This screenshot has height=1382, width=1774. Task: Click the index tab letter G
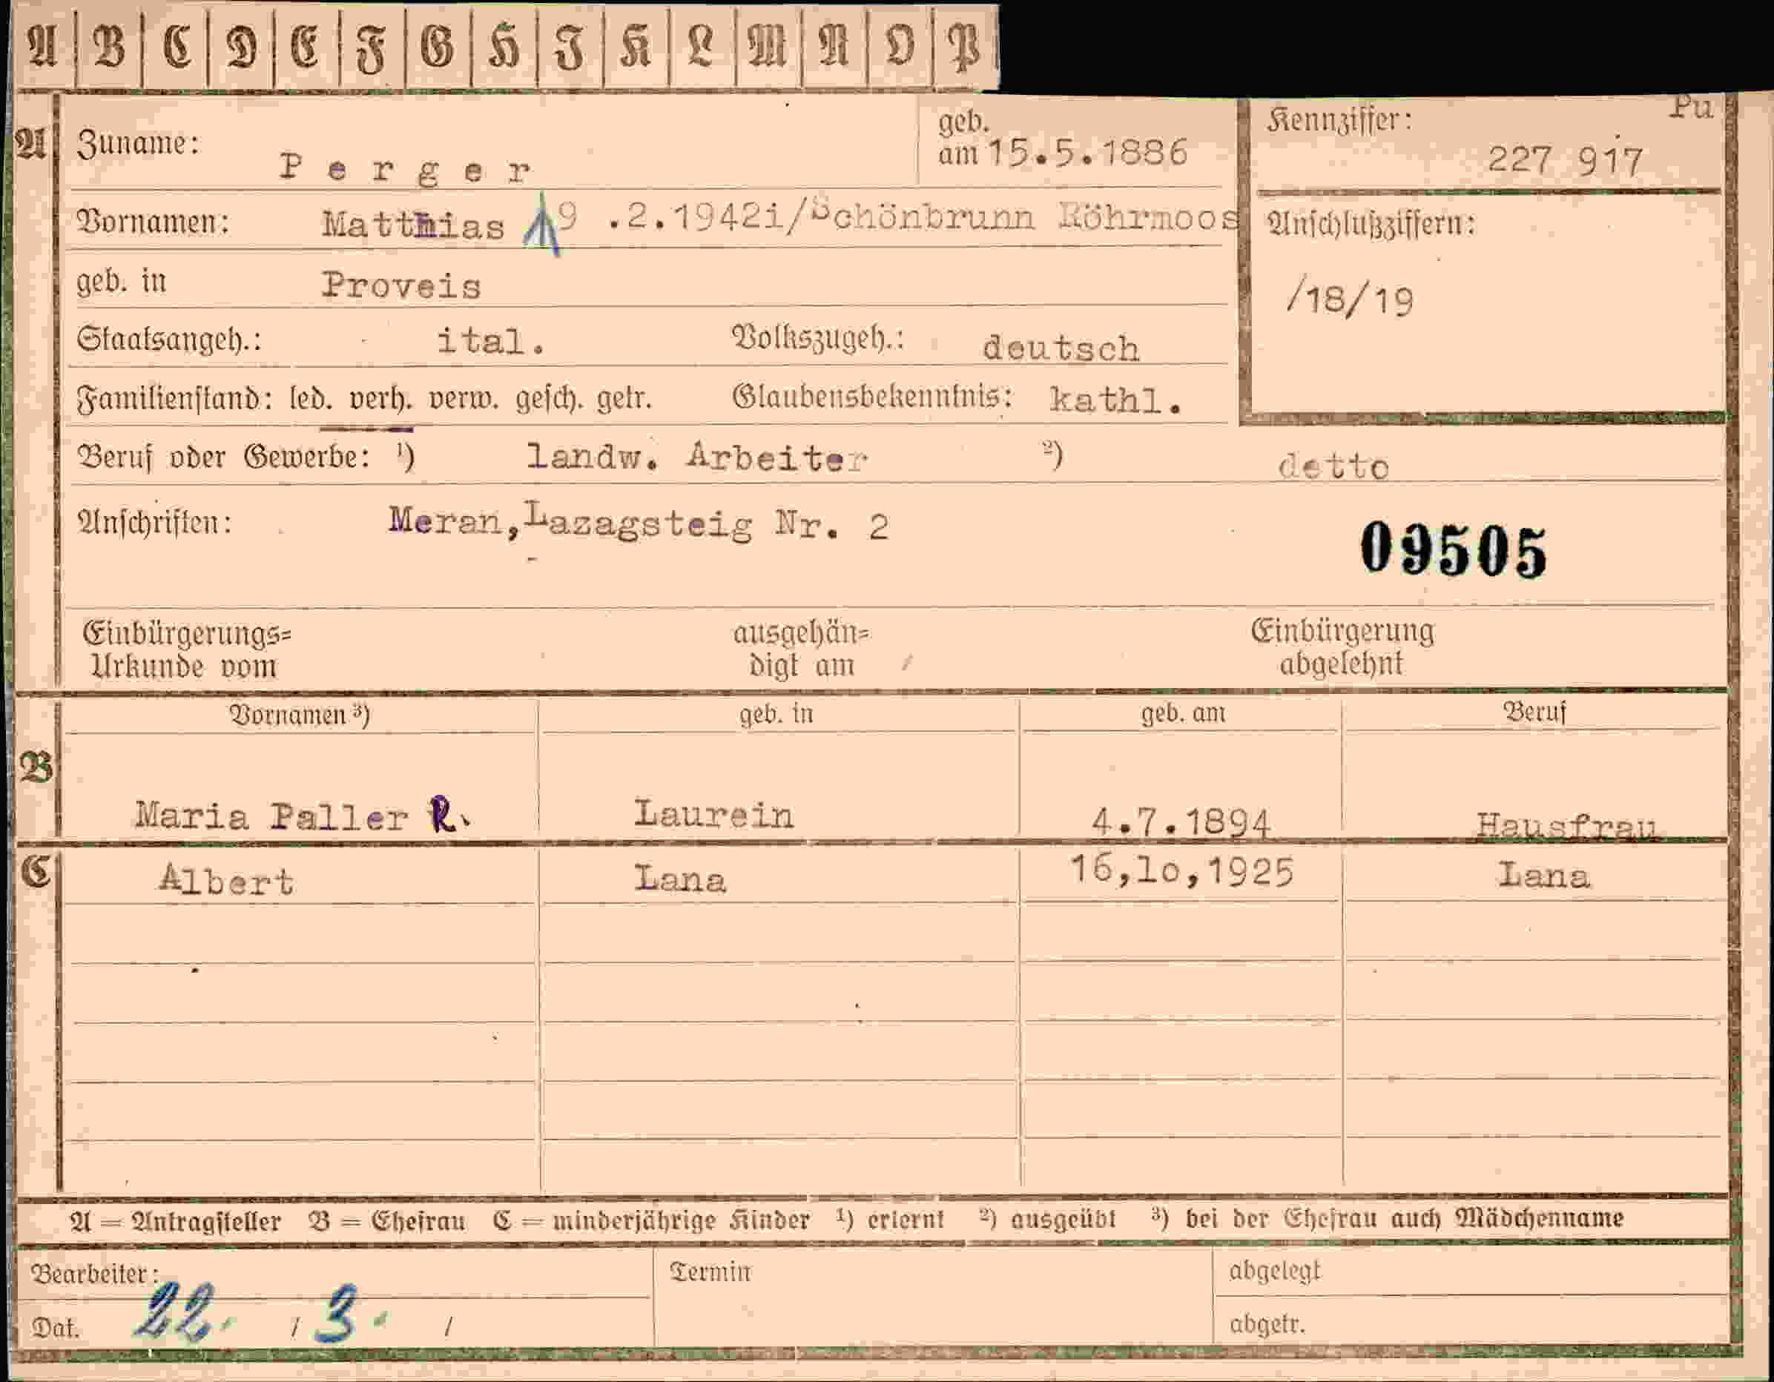437,44
